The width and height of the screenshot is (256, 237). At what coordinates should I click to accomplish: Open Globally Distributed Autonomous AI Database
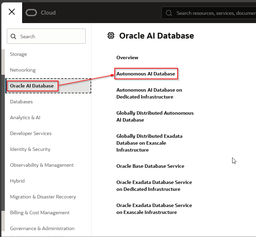point(155,116)
